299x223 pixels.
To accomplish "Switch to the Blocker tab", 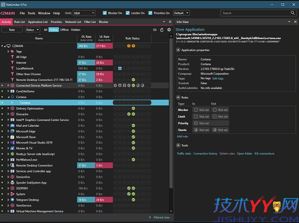I will click(x=103, y=22).
